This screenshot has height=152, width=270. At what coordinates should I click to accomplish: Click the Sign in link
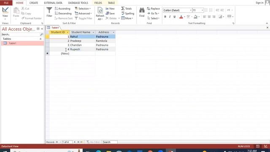coord(259,3)
